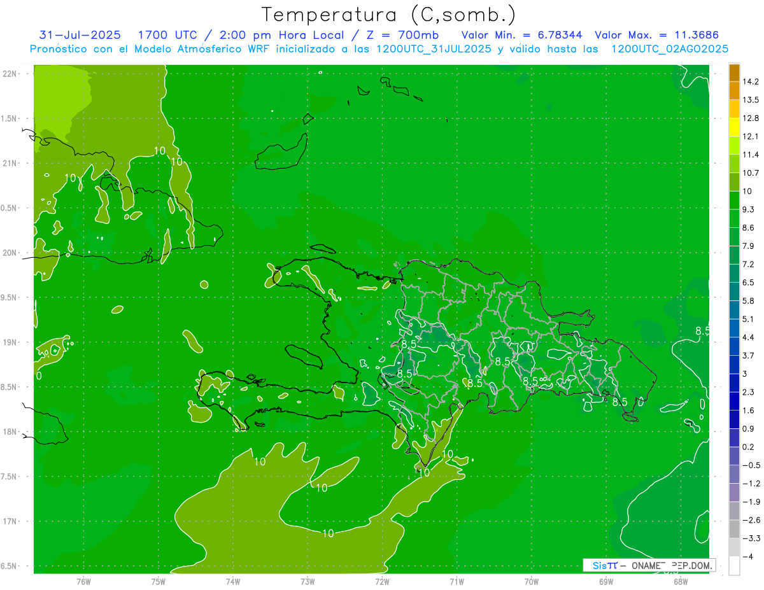Click the '18N' latitude axis label

9,432
